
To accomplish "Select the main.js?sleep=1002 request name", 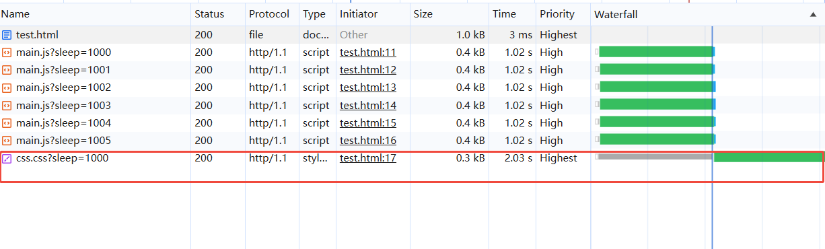I will pyautogui.click(x=64, y=87).
